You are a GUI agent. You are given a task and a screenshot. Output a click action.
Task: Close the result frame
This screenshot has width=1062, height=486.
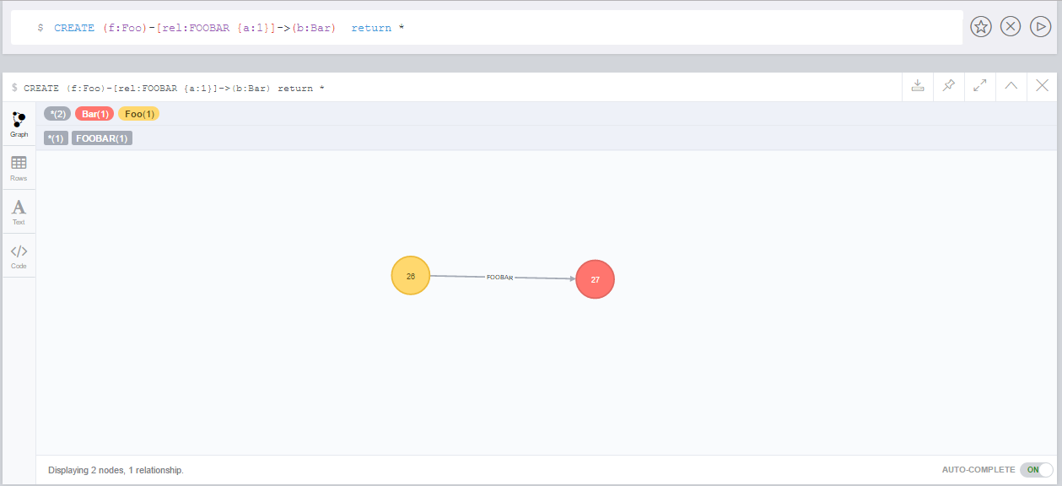pos(1042,86)
